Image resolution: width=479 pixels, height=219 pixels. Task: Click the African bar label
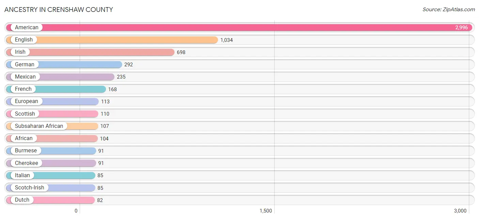click(x=24, y=138)
